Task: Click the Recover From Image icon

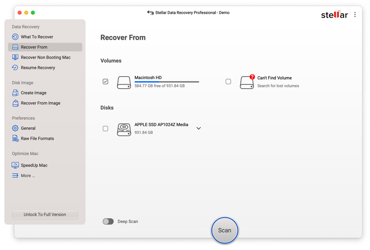Action: 15,103
